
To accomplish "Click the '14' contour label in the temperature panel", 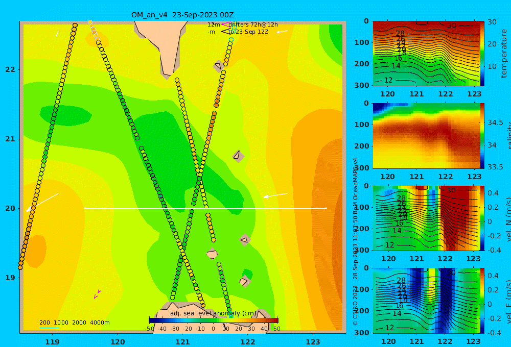I will tap(396, 66).
